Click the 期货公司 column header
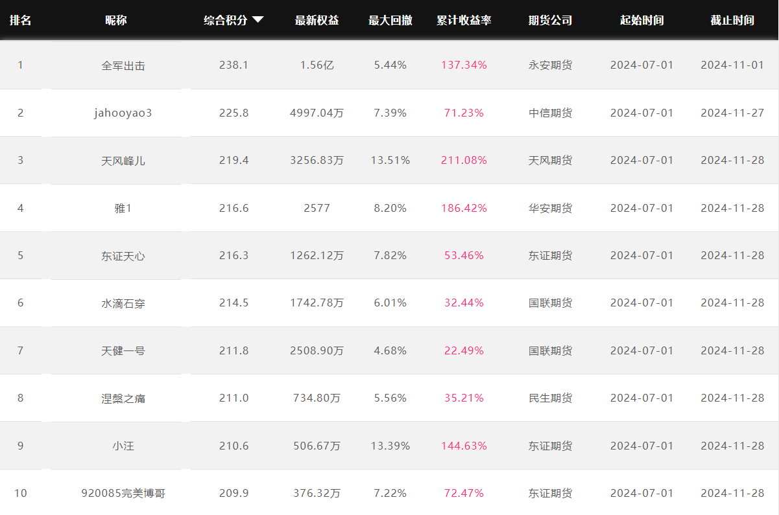779x515 pixels. point(551,20)
